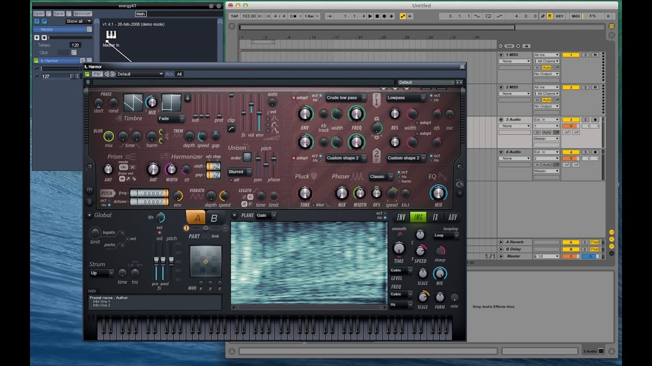This screenshot has height=366, width=652.
Task: Toggle the Harmor green power button
Action: 88,74
